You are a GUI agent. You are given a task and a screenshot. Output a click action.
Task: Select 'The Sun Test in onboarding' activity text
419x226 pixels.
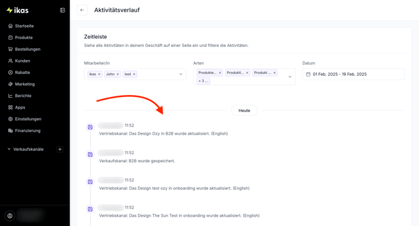click(x=179, y=215)
